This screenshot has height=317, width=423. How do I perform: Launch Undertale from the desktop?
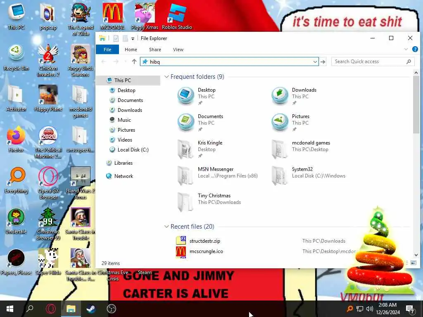pyautogui.click(x=16, y=221)
